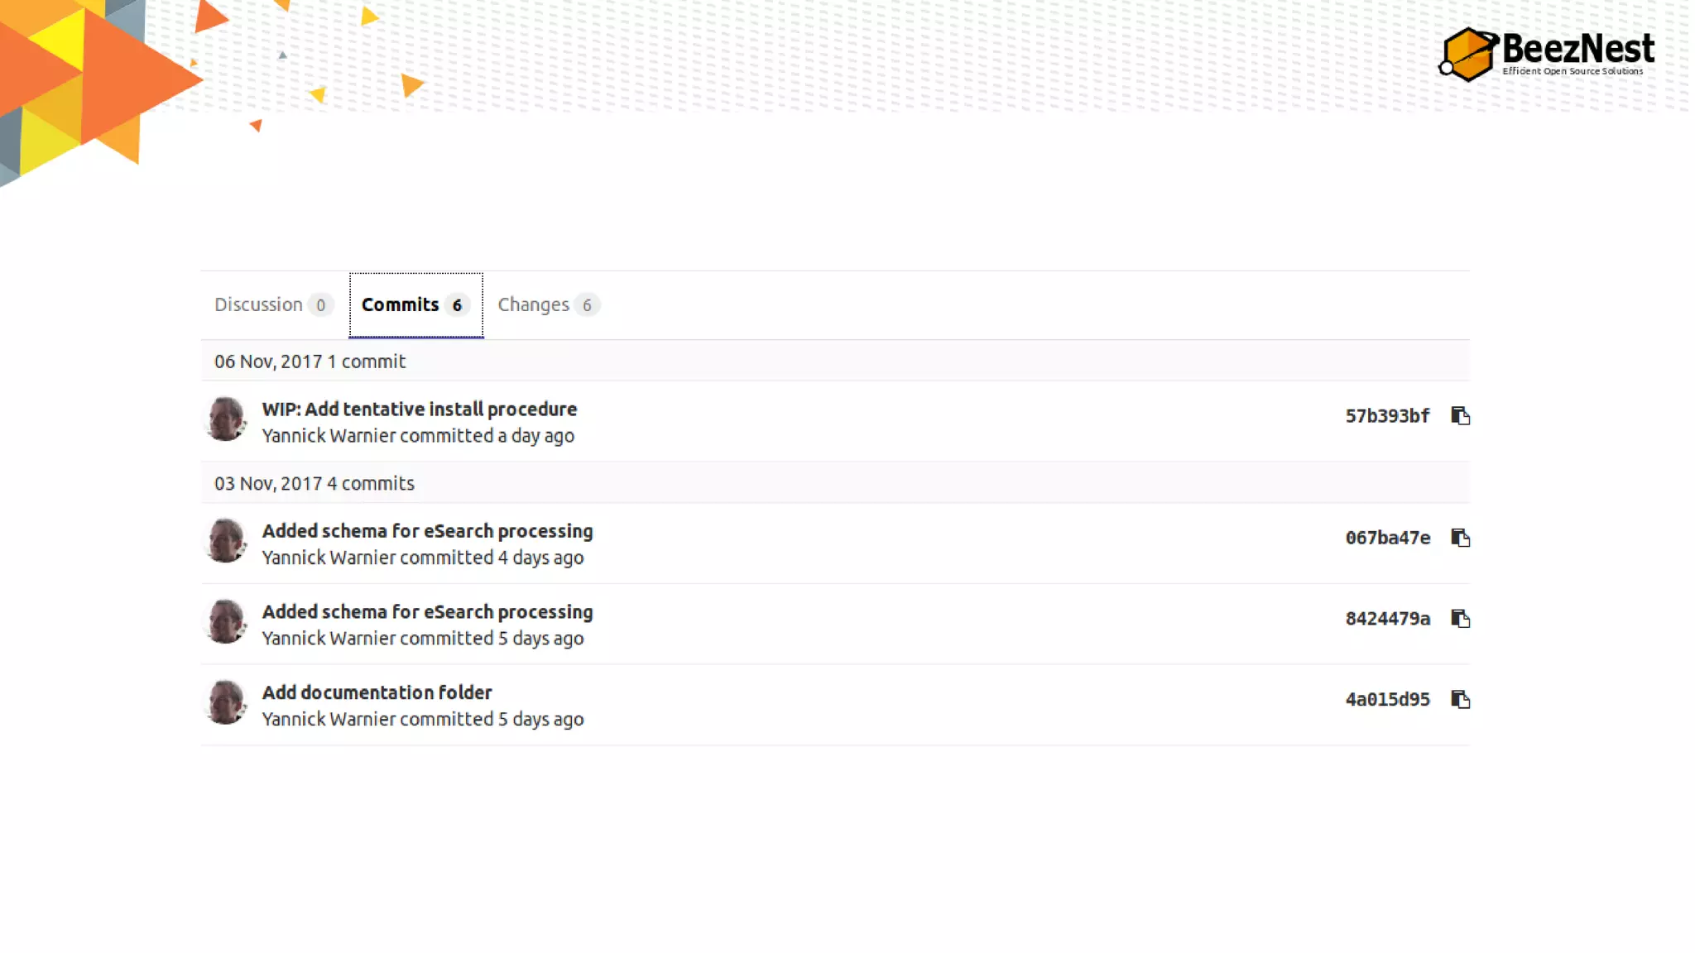Click the BeezNest logo

pos(1546,54)
